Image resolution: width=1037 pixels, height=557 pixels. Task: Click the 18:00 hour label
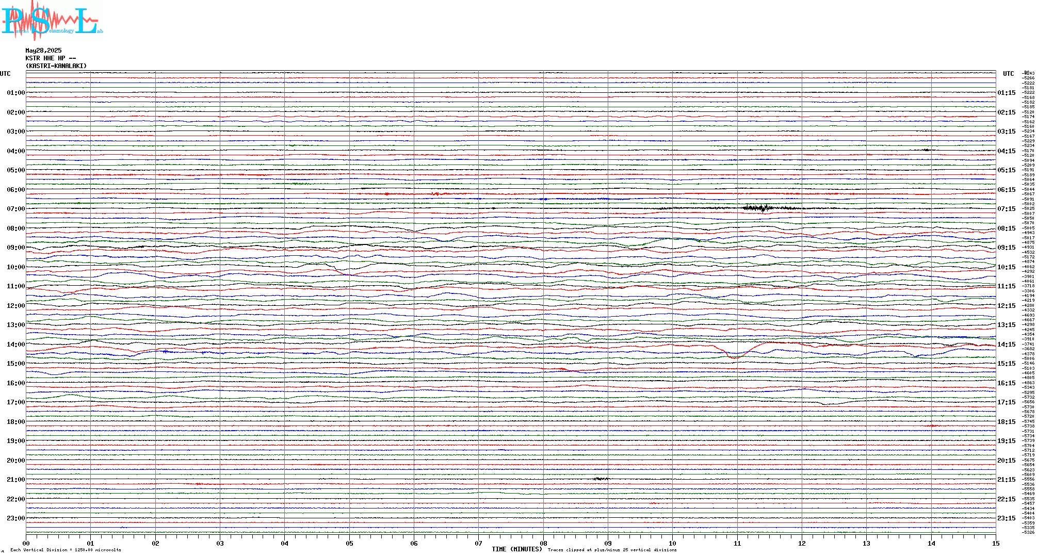[x=16, y=422]
